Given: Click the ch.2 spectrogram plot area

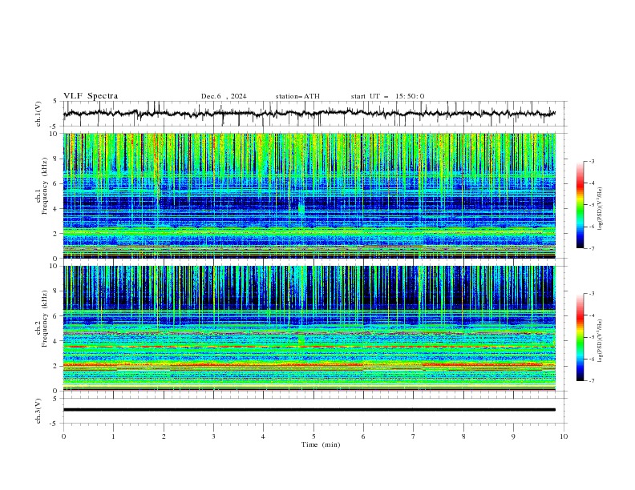Looking at the screenshot, I should point(309,328).
